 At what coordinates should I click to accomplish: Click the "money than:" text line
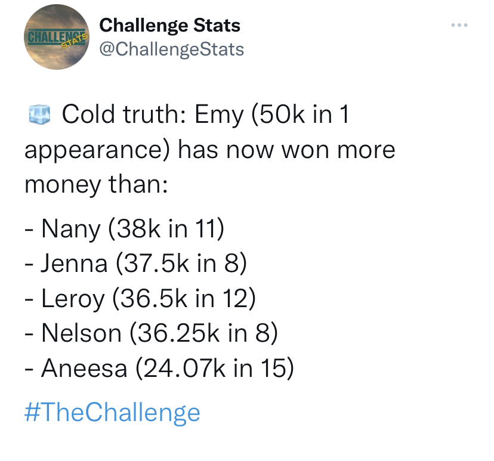tap(97, 185)
